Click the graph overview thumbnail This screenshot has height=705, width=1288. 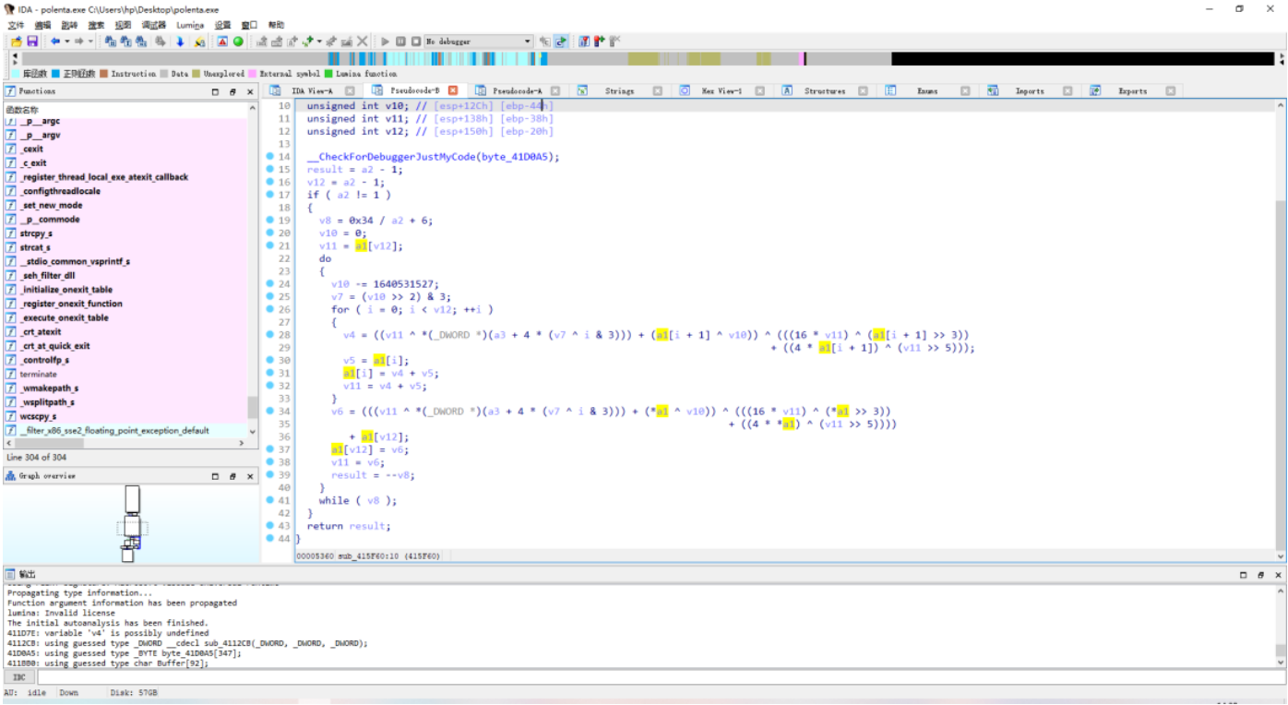coord(132,523)
